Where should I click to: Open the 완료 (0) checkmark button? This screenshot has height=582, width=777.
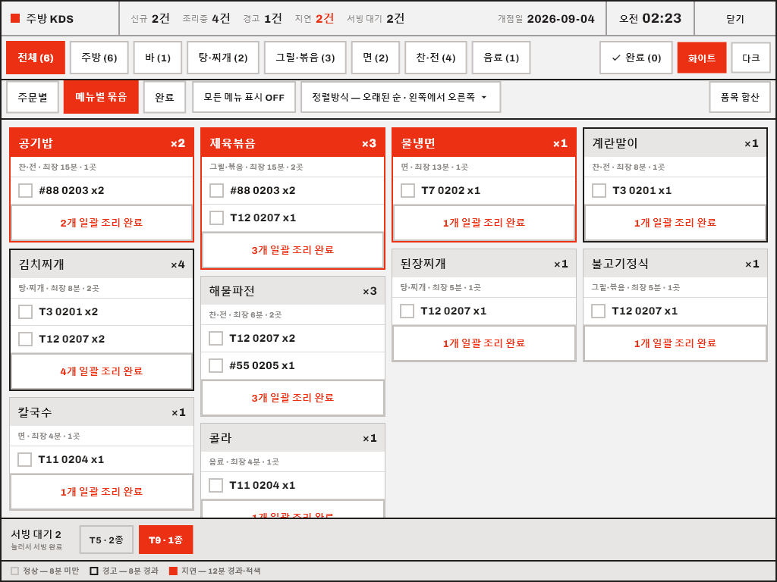click(636, 58)
